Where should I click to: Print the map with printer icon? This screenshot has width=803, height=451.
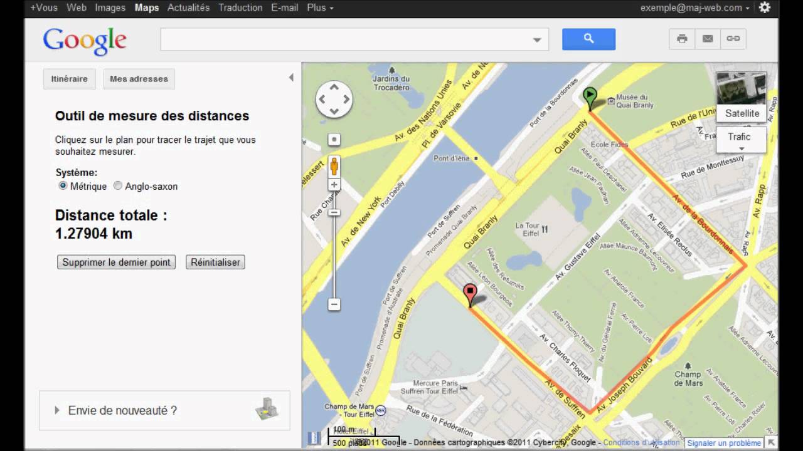pos(682,39)
